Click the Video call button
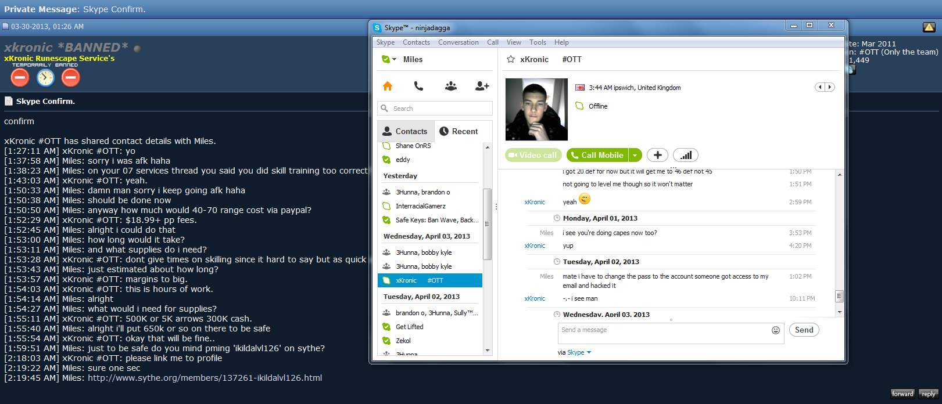 pos(533,155)
